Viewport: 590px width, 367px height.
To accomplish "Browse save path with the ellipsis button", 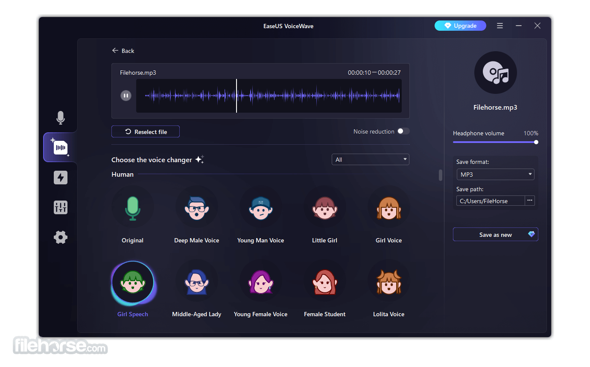I will pyautogui.click(x=530, y=201).
